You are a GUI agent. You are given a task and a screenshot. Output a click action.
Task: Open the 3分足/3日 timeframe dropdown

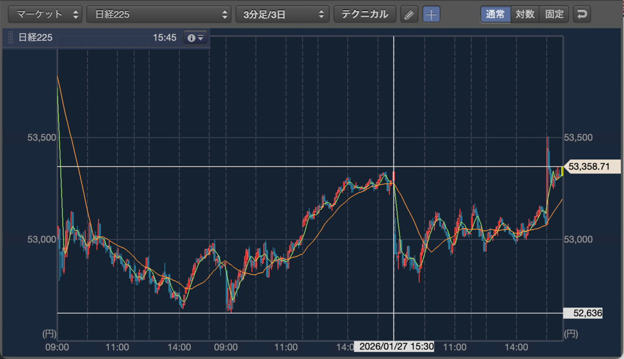point(282,14)
